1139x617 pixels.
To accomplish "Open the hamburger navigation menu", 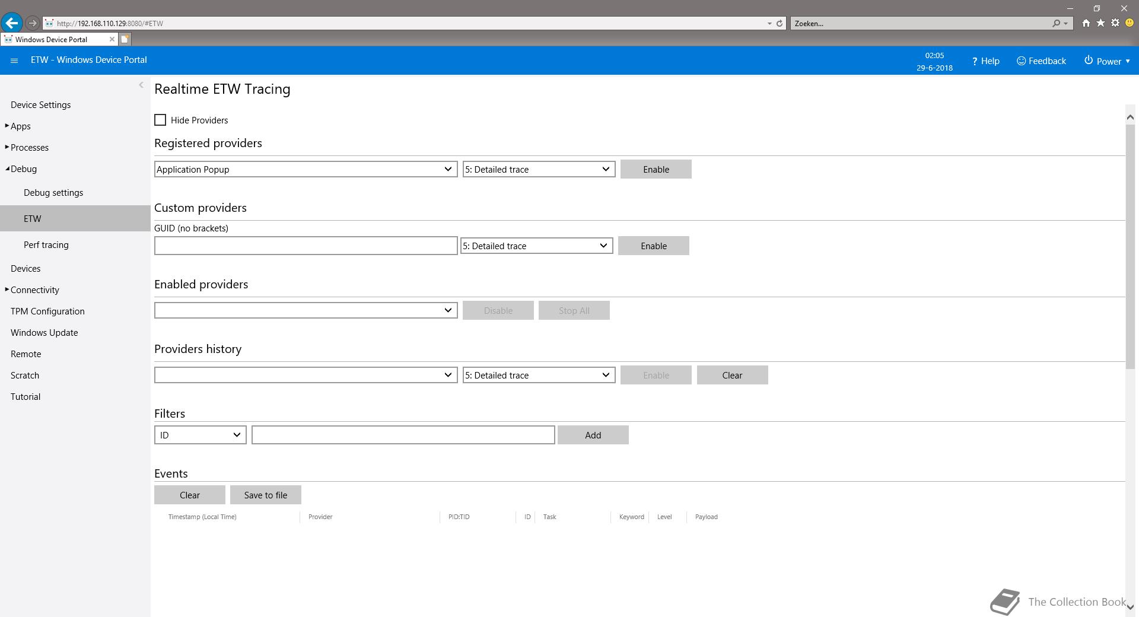I will (14, 61).
